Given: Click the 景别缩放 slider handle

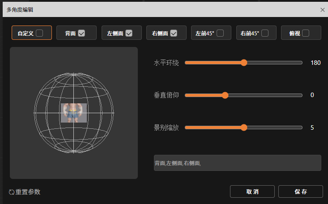Looking at the screenshot, I should point(244,127).
